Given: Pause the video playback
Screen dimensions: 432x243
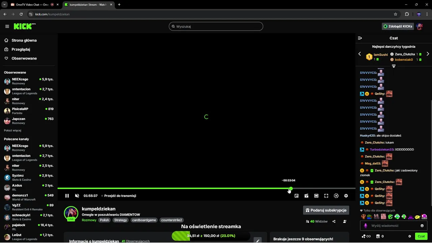Looking at the screenshot, I should tap(67, 196).
